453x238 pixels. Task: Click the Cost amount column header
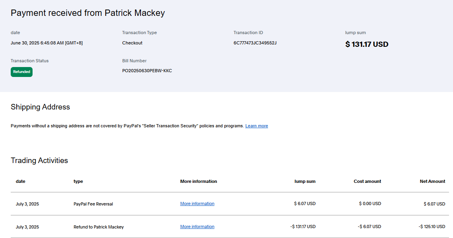367,181
